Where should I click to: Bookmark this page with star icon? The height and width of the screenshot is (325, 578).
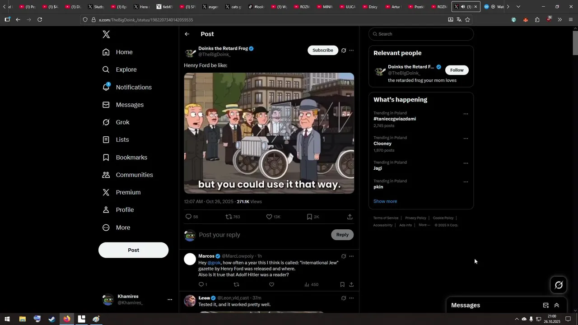tap(467, 19)
